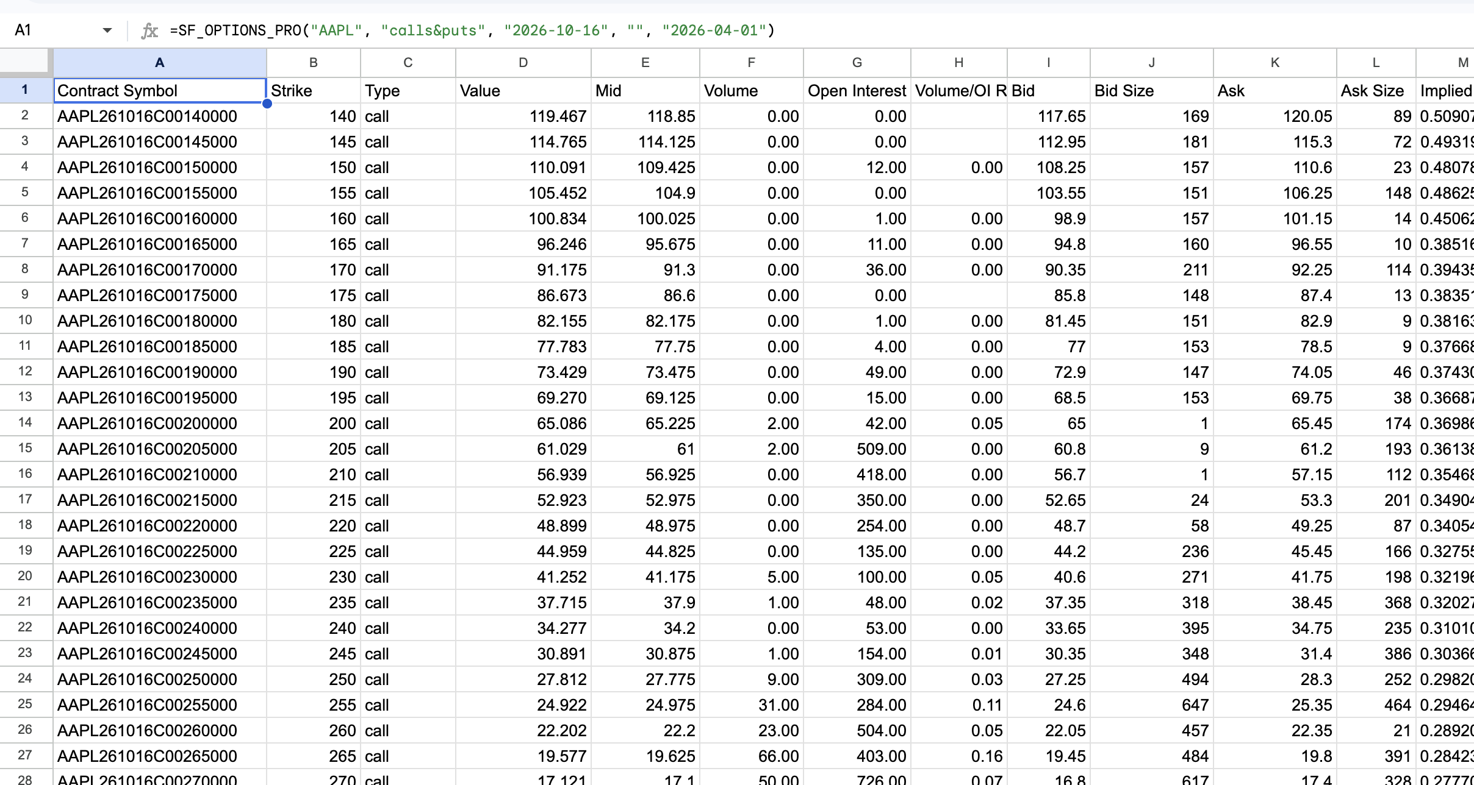Click Bid Size cell 211

[1152, 270]
